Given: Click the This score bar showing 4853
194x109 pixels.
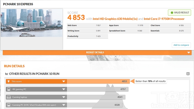Looking at the screenshot, I should coord(98,81).
